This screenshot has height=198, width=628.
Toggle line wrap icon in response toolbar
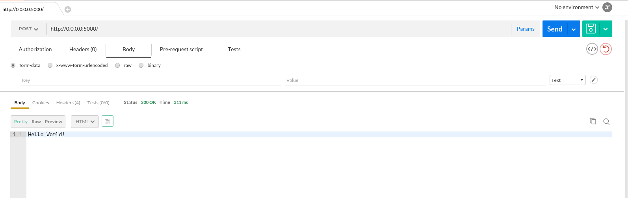(x=108, y=122)
